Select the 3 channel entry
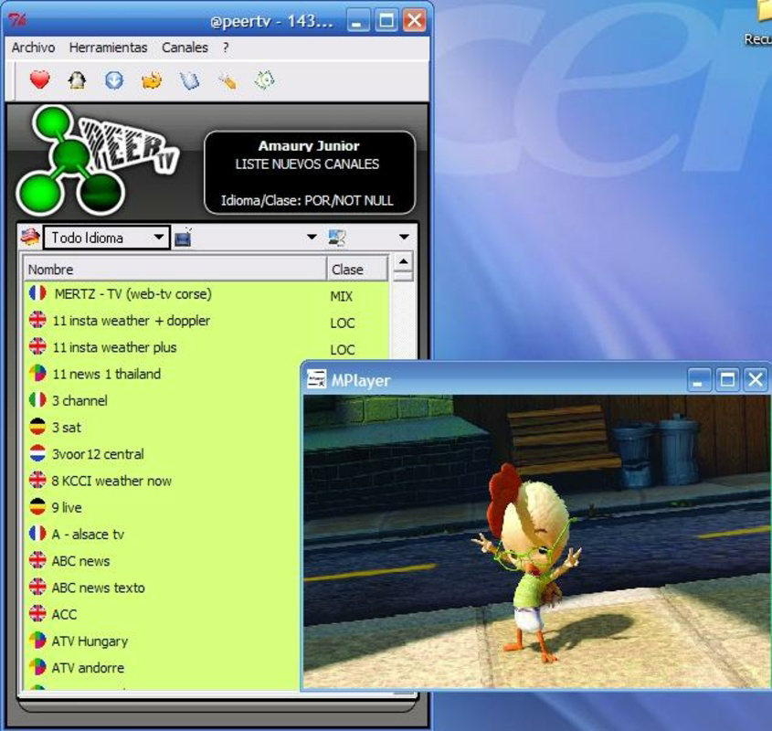The image size is (772, 731). [79, 400]
